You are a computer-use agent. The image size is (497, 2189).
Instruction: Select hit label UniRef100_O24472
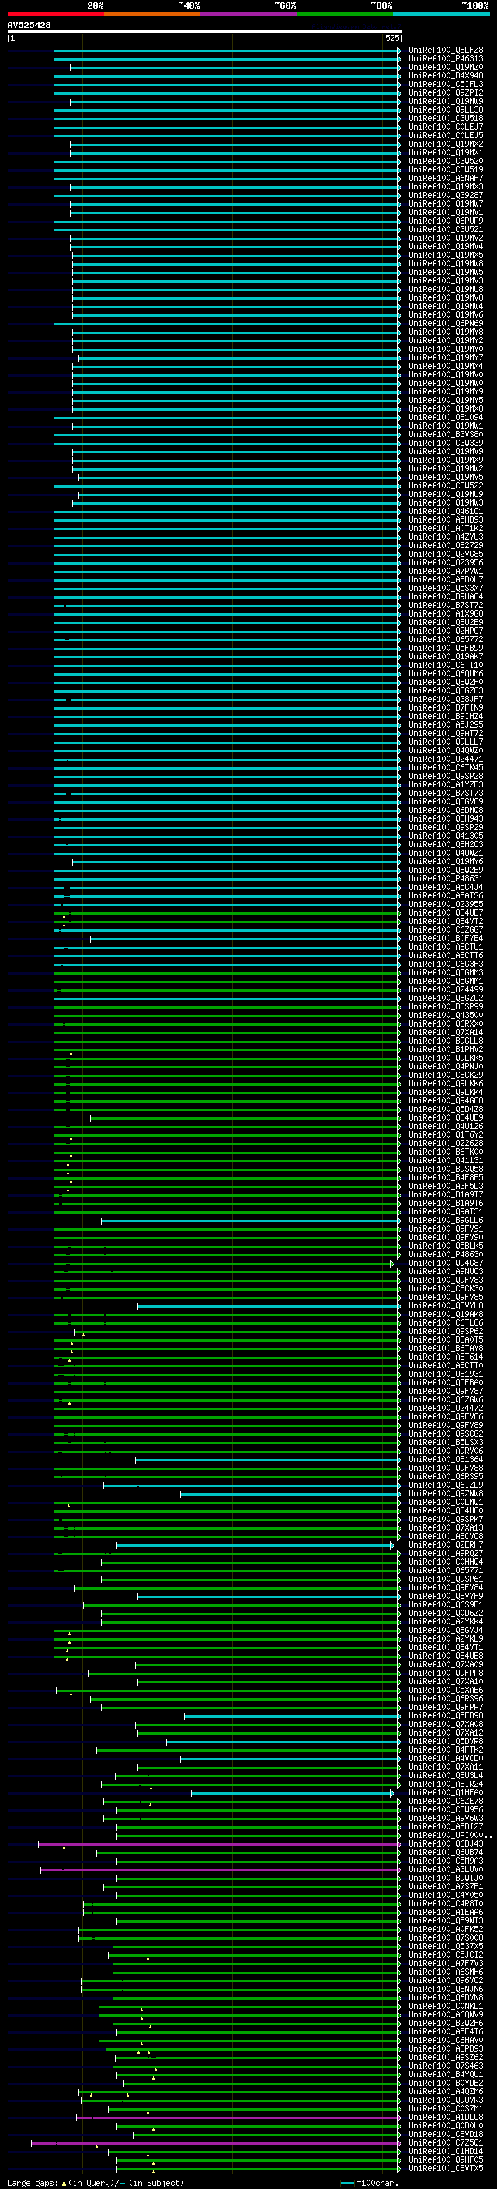[446, 1408]
